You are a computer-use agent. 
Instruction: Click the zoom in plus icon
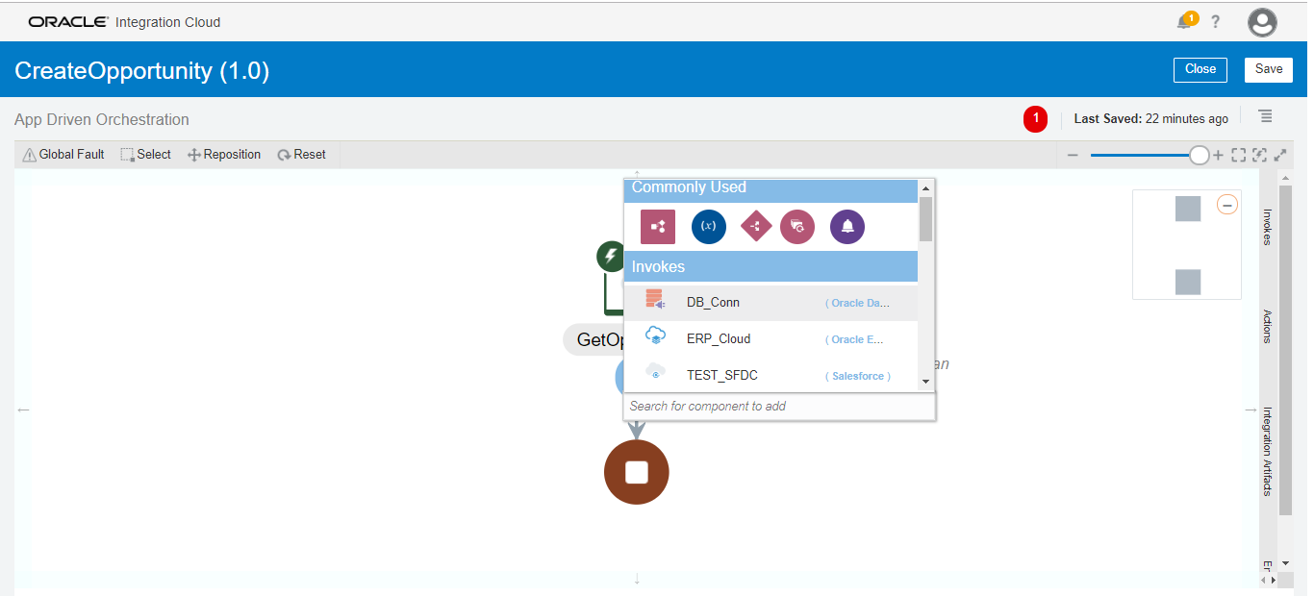point(1218,155)
